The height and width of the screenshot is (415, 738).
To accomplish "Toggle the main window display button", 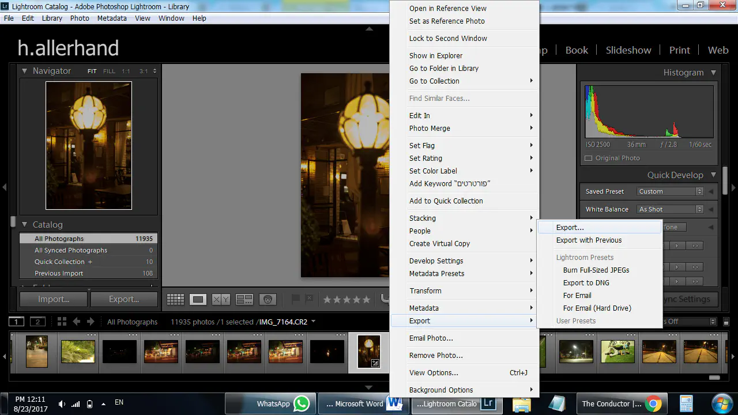I will pos(17,322).
